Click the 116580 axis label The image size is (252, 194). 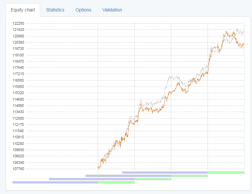tap(18, 80)
